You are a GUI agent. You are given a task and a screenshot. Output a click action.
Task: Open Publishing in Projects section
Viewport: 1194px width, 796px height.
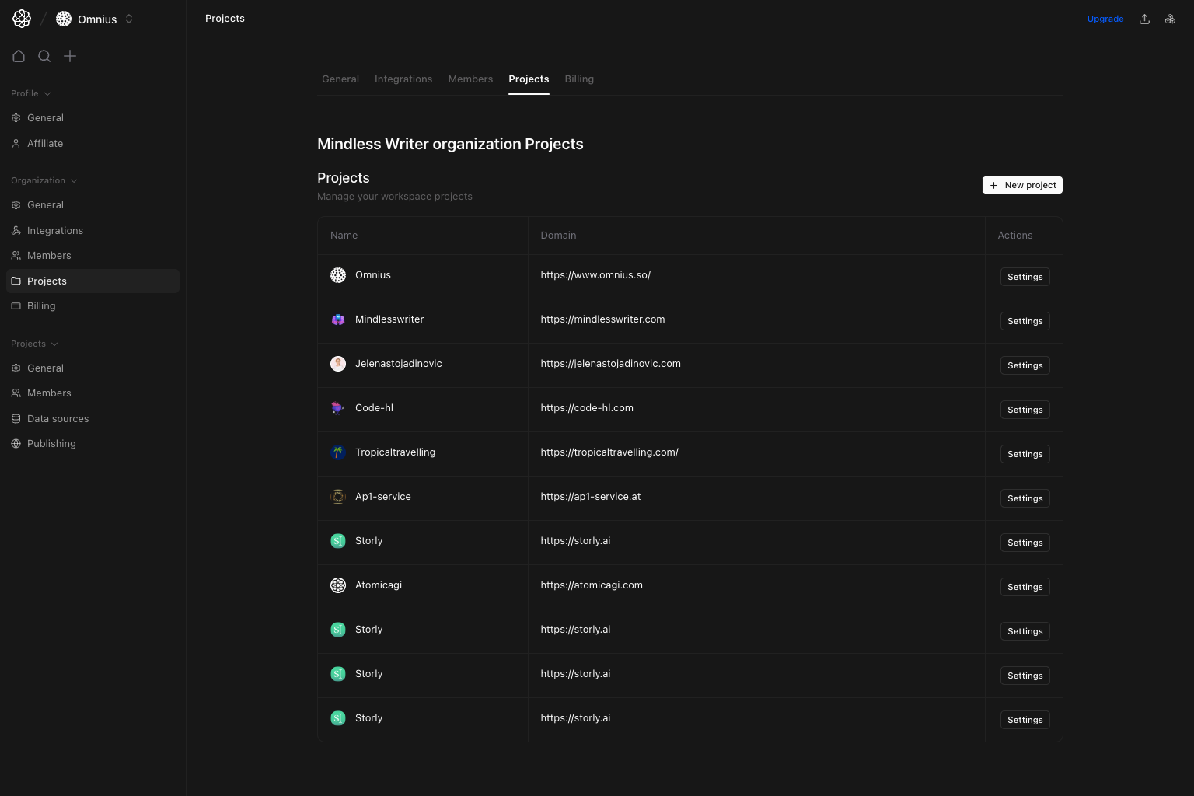pyautogui.click(x=51, y=443)
